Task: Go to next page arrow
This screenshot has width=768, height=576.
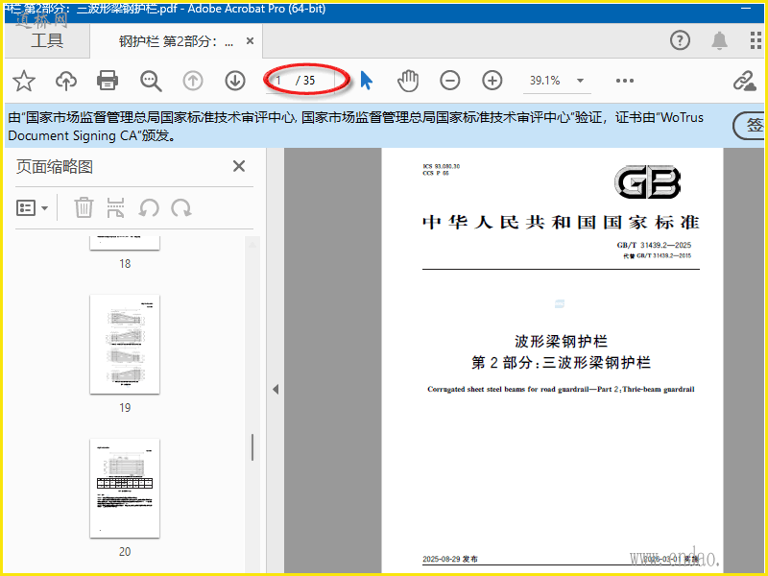Action: tap(235, 81)
